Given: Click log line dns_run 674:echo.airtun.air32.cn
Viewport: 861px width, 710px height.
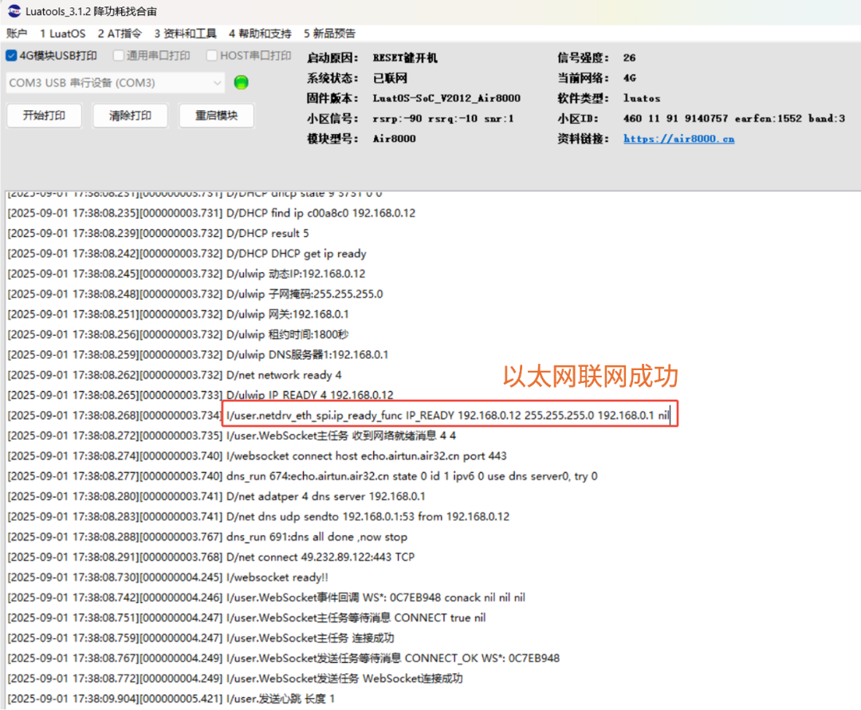Looking at the screenshot, I should 303,476.
